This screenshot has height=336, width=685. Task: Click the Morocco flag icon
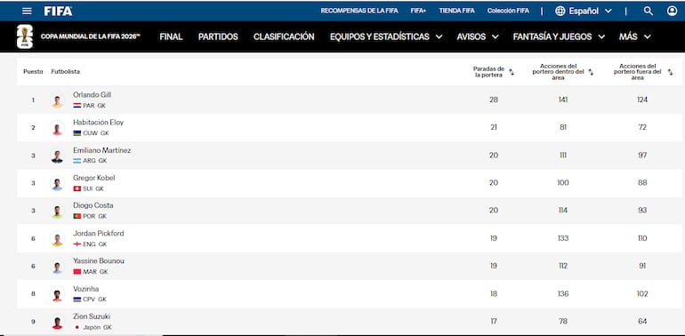(x=77, y=271)
